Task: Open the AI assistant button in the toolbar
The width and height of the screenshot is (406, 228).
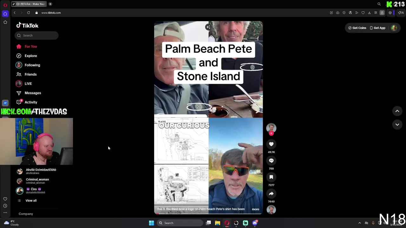Action: pyautogui.click(x=401, y=13)
